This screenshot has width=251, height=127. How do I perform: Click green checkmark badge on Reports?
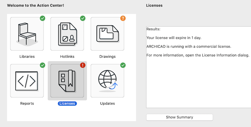point(42,65)
